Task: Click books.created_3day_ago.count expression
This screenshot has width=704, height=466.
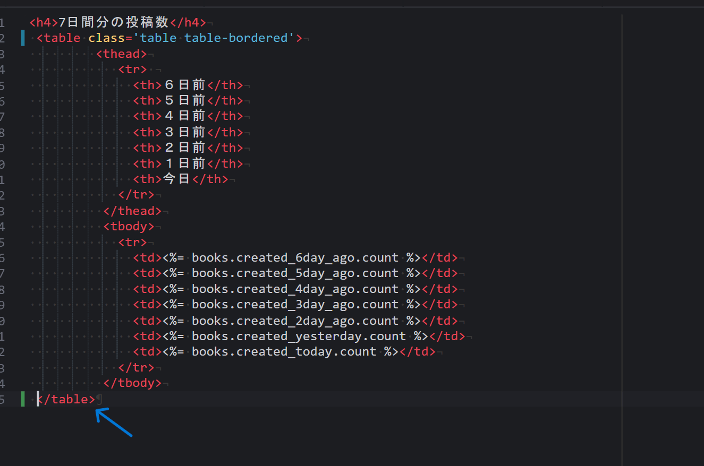Action: pos(295,305)
